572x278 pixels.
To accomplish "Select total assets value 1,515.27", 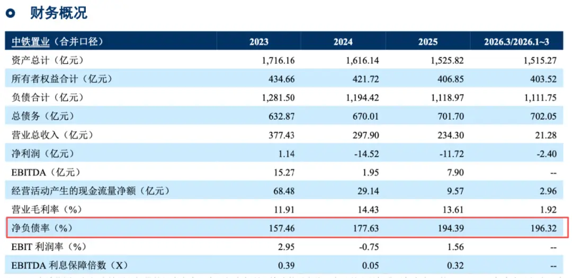I will [x=539, y=60].
